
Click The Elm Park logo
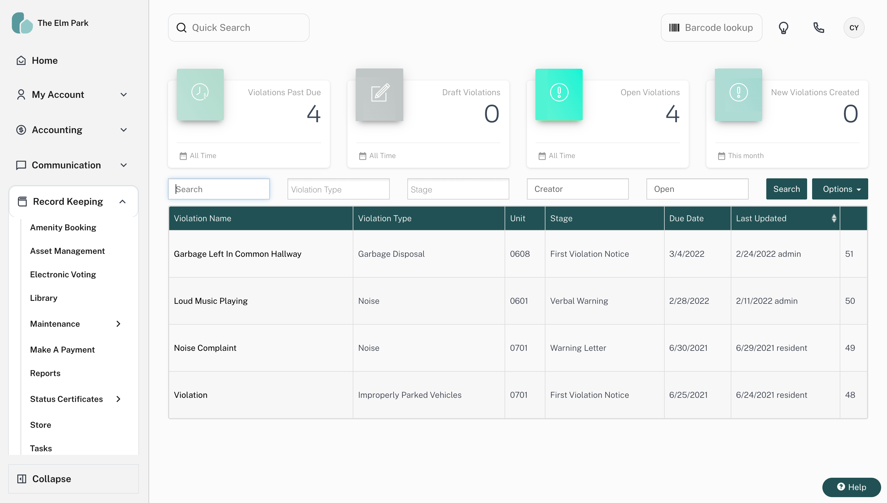click(22, 23)
